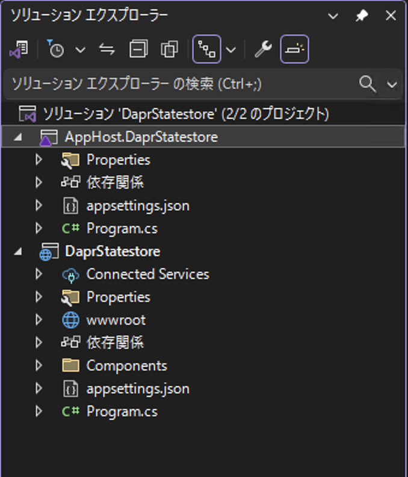
Task: Toggle the file nesting view button
Action: tap(207, 49)
